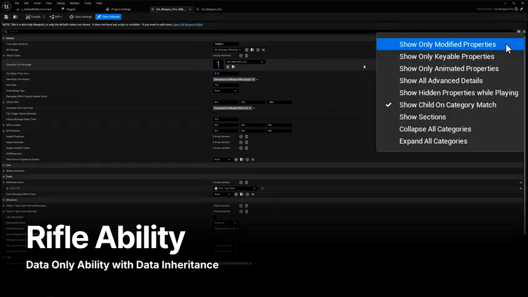The image size is (528, 297).
Task: Remove the GameplayCue.Weapon.Rifle.Impact tag
Action: tap(254, 79)
